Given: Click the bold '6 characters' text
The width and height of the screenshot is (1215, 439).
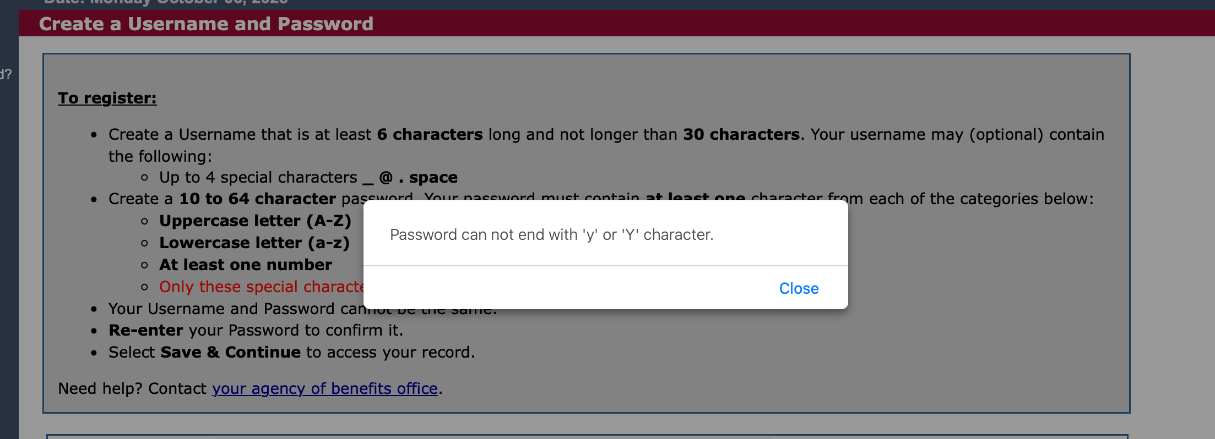Looking at the screenshot, I should pyautogui.click(x=430, y=134).
